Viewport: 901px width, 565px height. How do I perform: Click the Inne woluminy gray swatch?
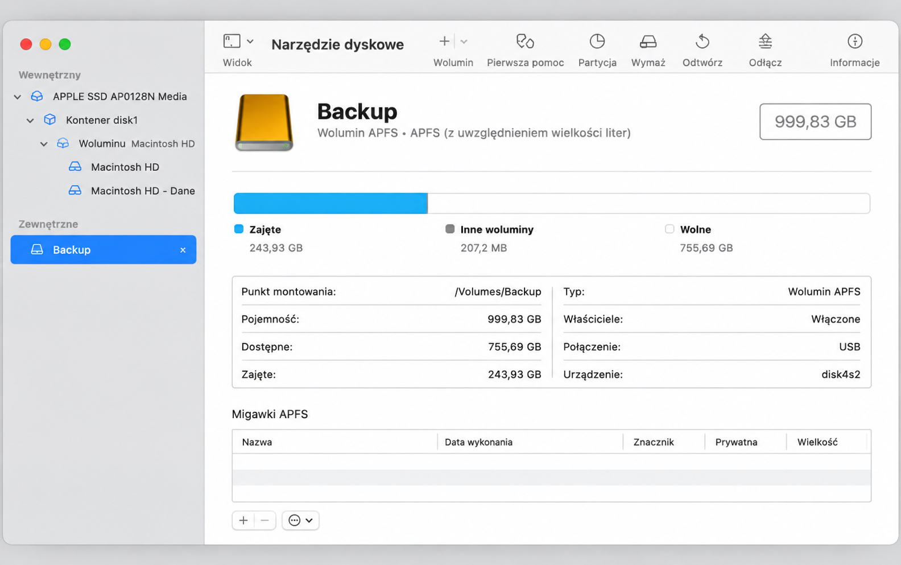click(x=450, y=229)
